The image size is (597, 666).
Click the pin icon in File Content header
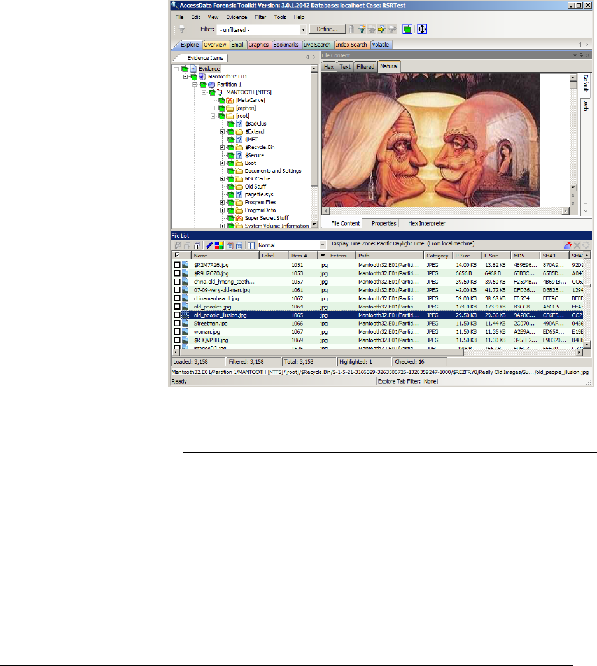pos(581,55)
